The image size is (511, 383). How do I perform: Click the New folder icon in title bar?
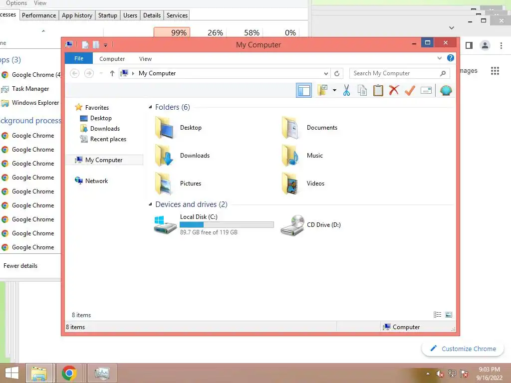96,45
